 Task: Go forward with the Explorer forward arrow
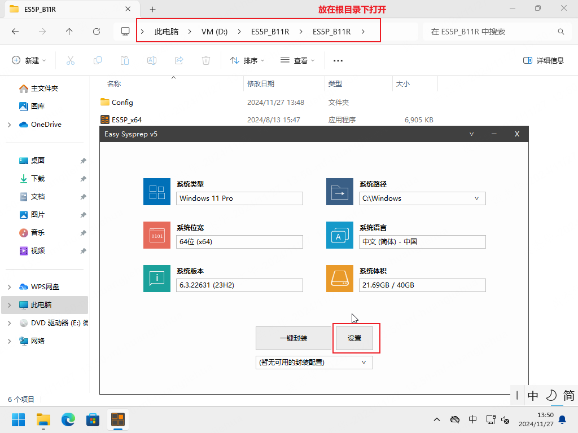tap(42, 32)
